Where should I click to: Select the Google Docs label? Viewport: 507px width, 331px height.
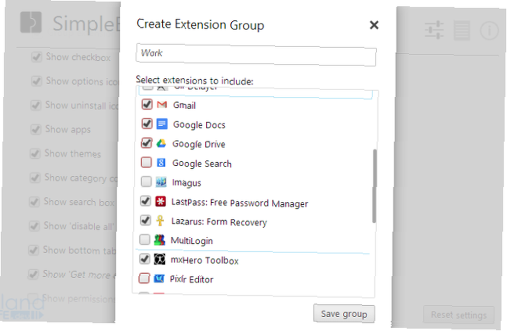click(199, 125)
